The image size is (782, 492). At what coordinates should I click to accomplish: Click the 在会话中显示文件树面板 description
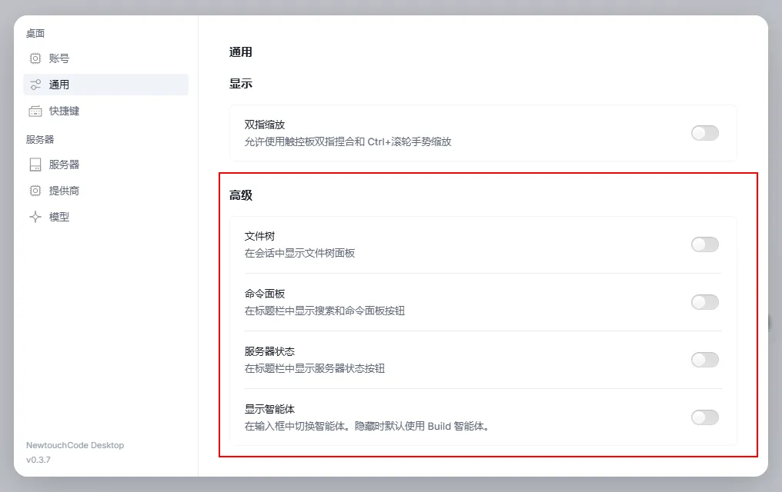[x=299, y=253]
